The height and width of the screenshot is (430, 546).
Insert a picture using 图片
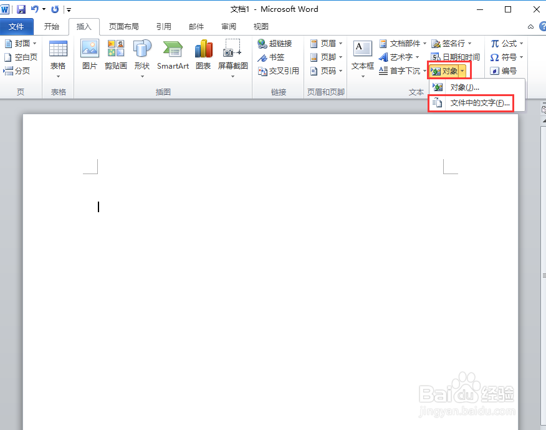(x=90, y=55)
